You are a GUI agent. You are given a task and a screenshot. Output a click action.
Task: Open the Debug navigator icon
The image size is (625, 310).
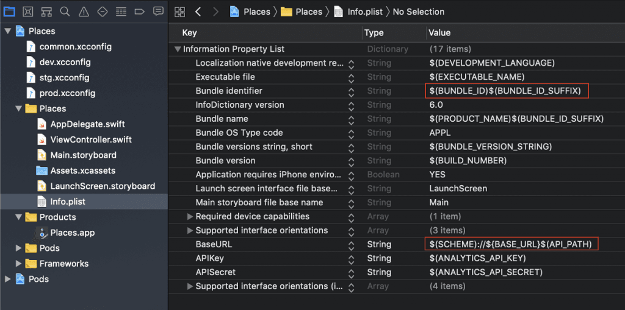pyautogui.click(x=121, y=12)
